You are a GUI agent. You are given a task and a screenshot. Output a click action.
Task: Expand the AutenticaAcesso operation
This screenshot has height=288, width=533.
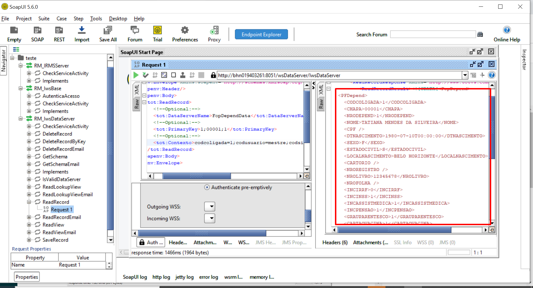coord(29,96)
